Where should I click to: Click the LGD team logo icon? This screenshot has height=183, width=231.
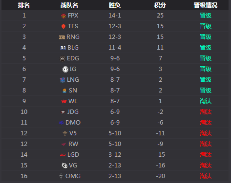point(63,155)
